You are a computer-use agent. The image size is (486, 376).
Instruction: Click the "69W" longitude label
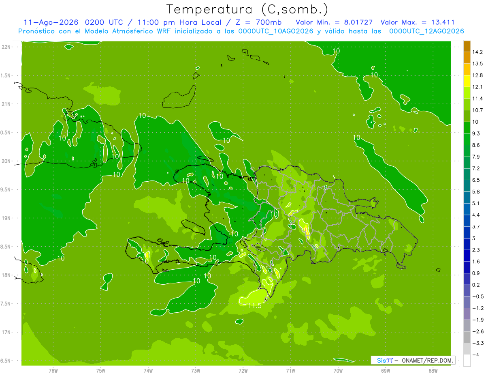click(385, 371)
